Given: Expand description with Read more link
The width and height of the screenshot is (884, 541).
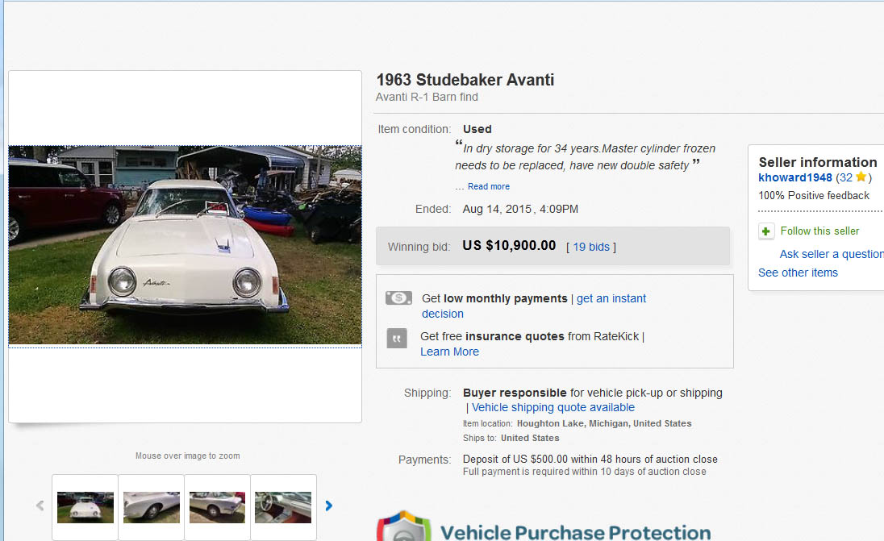Looking at the screenshot, I should pos(488,186).
